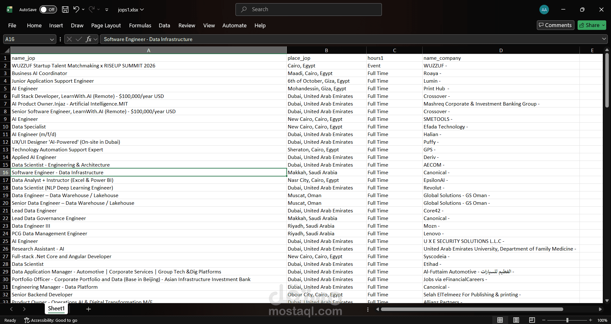Click into the formula bar text

tap(350, 39)
